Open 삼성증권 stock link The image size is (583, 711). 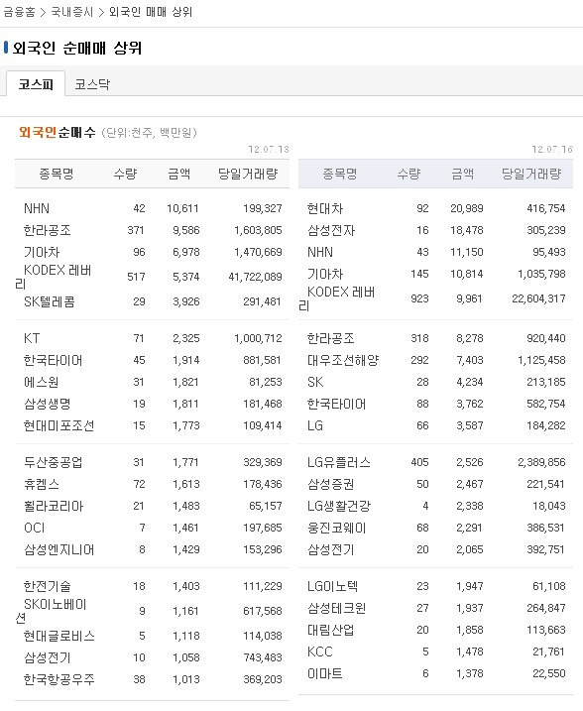tap(331, 484)
